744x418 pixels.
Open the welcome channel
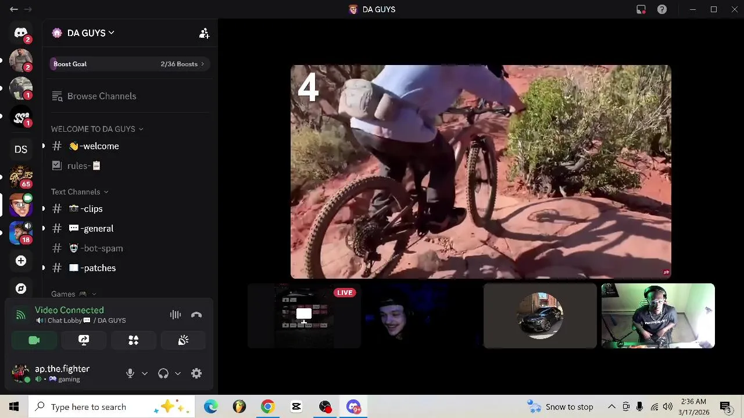[130, 146]
